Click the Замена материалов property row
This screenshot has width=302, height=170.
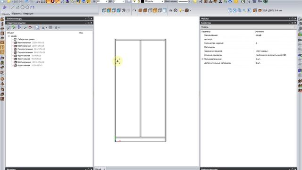(x=249, y=51)
